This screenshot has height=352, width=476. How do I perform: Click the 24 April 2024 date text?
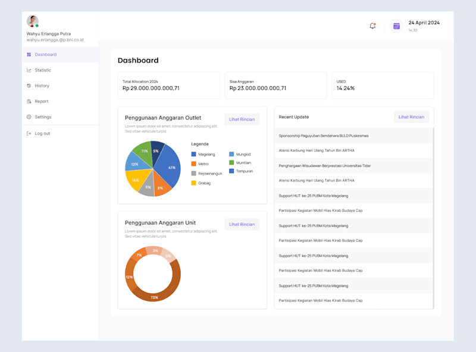[424, 23]
